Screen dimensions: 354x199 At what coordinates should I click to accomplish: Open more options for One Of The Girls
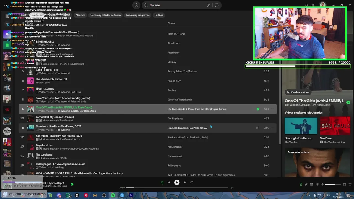click(272, 109)
